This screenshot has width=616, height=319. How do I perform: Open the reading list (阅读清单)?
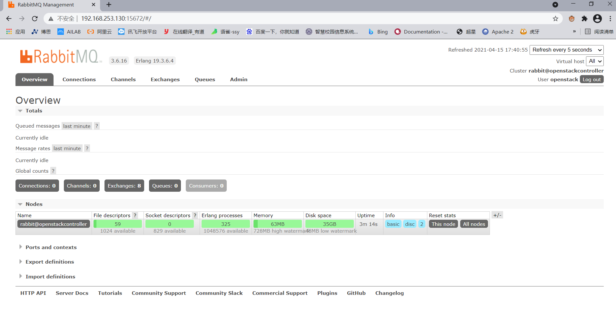(599, 32)
